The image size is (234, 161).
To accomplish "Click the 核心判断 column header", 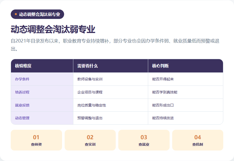I will click(x=185, y=66).
